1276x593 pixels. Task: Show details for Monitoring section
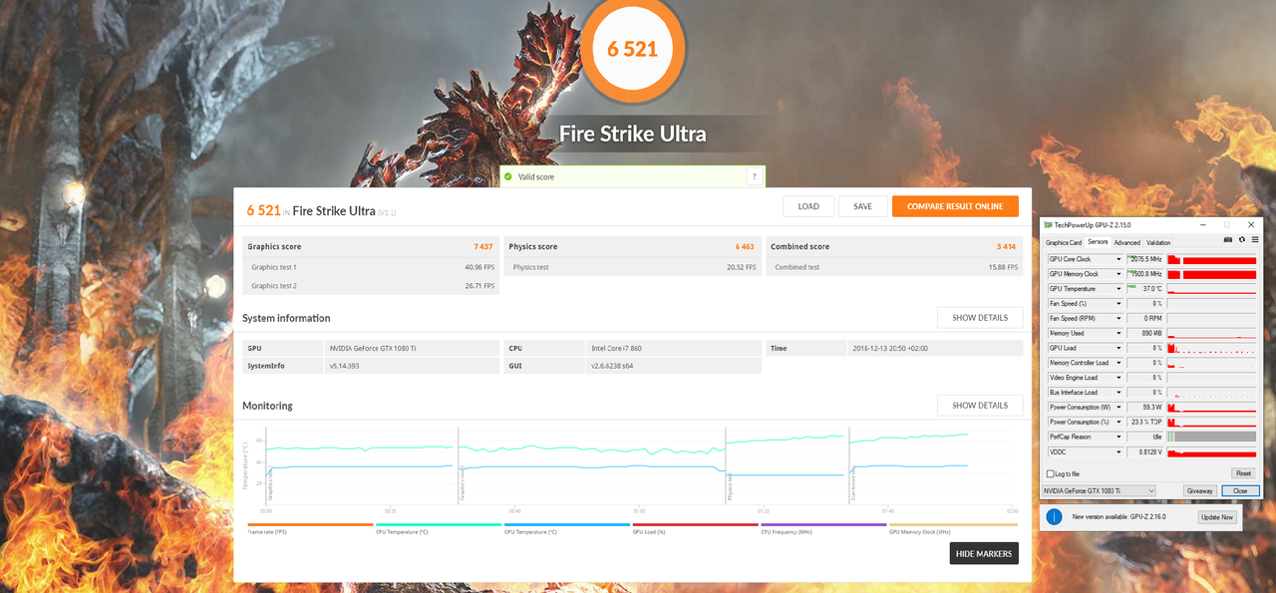click(x=980, y=406)
